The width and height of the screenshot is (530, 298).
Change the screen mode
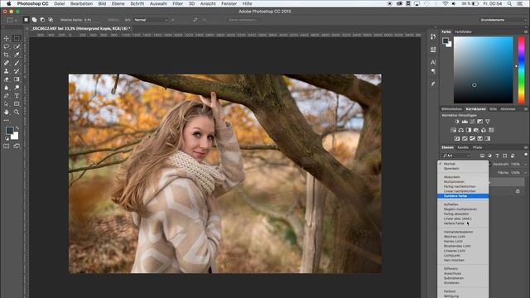pos(17,147)
